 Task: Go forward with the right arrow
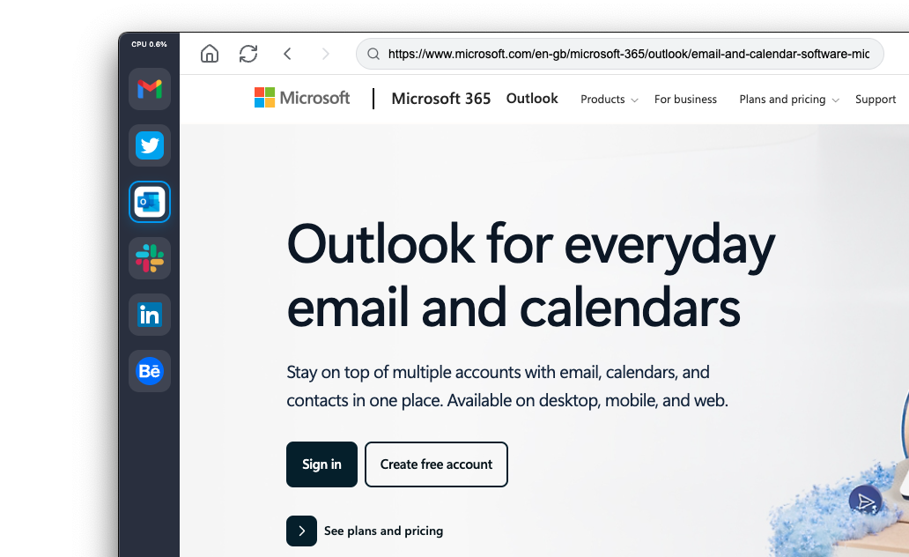pos(325,54)
